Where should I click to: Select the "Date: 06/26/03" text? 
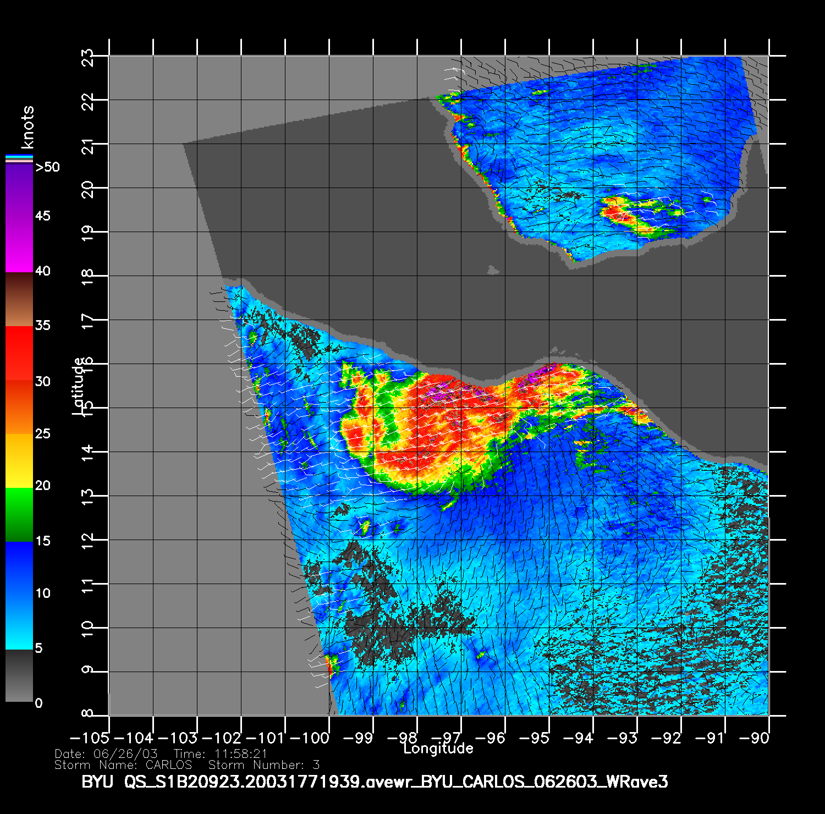coord(106,754)
